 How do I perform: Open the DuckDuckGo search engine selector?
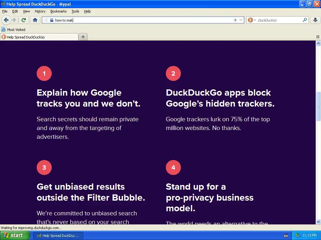(x=252, y=20)
